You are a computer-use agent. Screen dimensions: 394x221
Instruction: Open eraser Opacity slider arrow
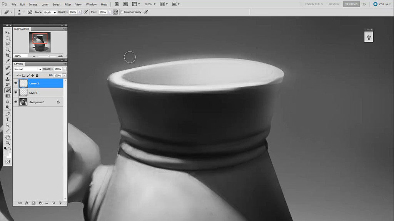pyautogui.click(x=79, y=12)
